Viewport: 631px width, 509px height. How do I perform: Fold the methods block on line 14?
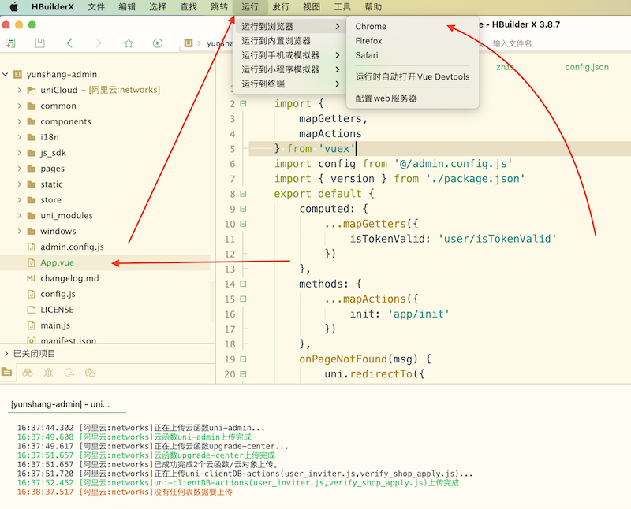(x=243, y=284)
